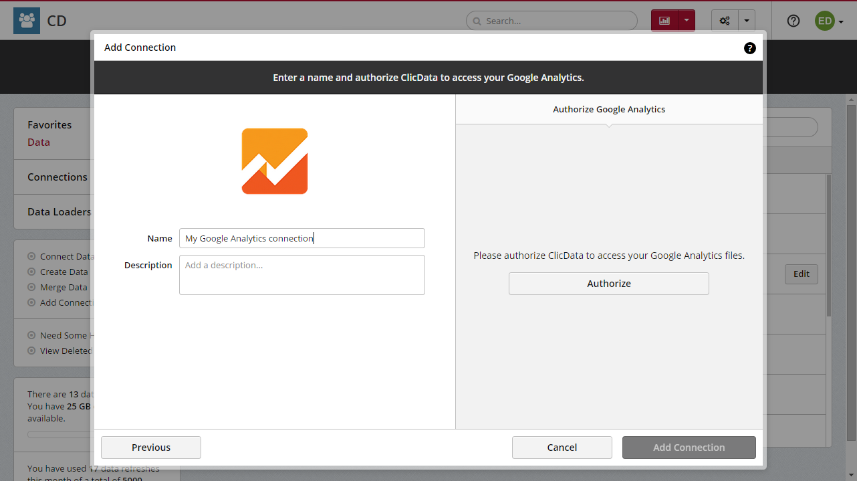Viewport: 857px width, 481px height.
Task: Click the bullet icon beside Connect Data
Action: click(31, 256)
